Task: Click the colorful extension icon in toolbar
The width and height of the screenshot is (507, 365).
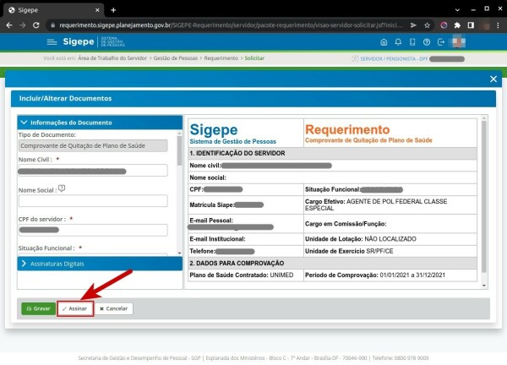Action: click(444, 25)
